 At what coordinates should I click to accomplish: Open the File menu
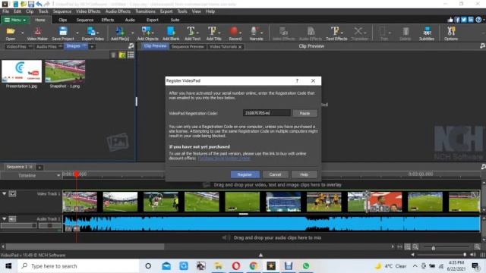(x=5, y=11)
